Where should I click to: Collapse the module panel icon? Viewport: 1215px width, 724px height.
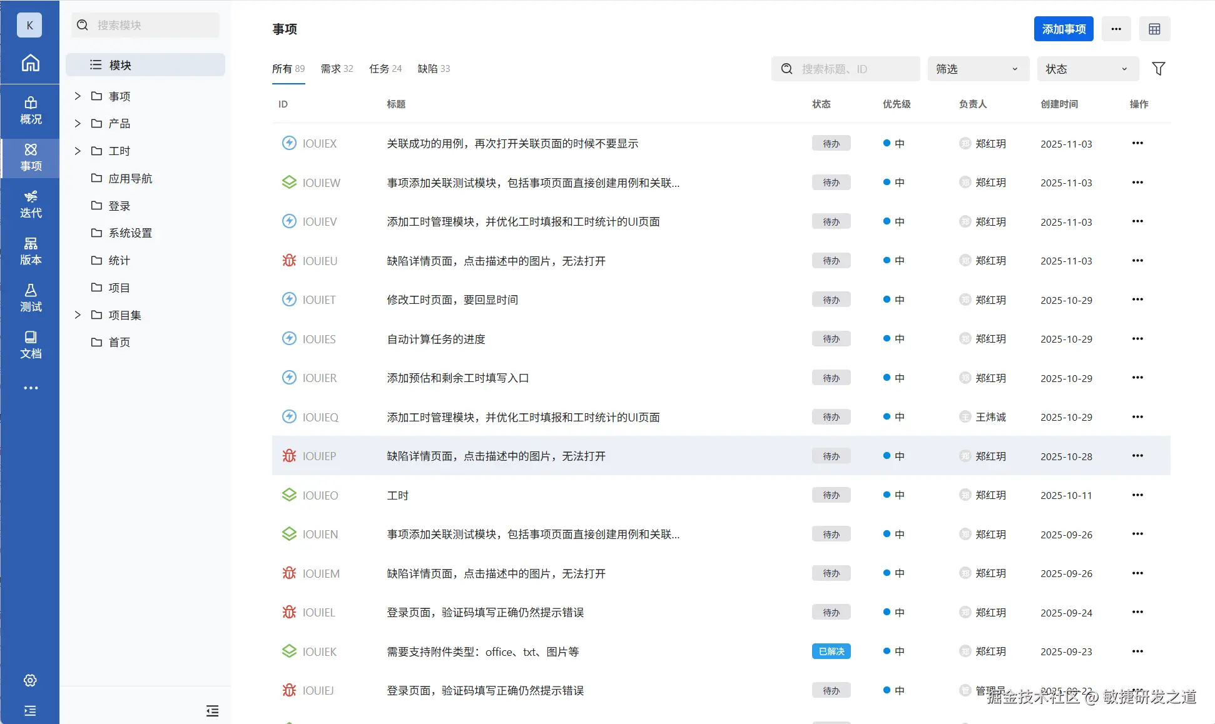click(x=212, y=710)
